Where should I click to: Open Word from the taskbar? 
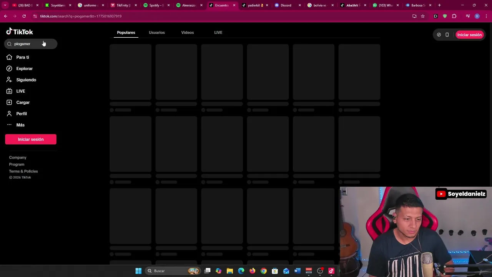tap(297, 271)
